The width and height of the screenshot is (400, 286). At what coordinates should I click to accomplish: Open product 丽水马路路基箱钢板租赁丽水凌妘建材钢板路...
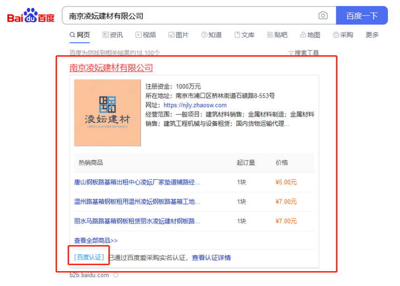(137, 221)
